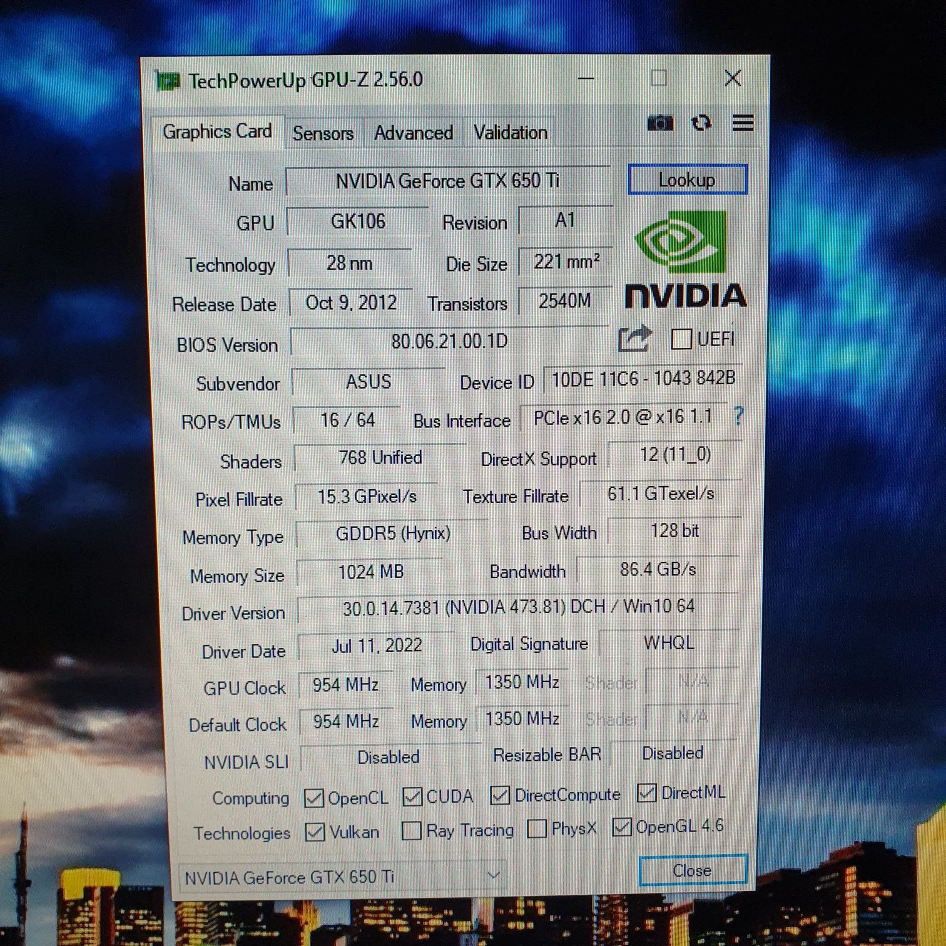Click the Transistors value 2540M
The width and height of the screenshot is (946, 946).
click(x=565, y=301)
